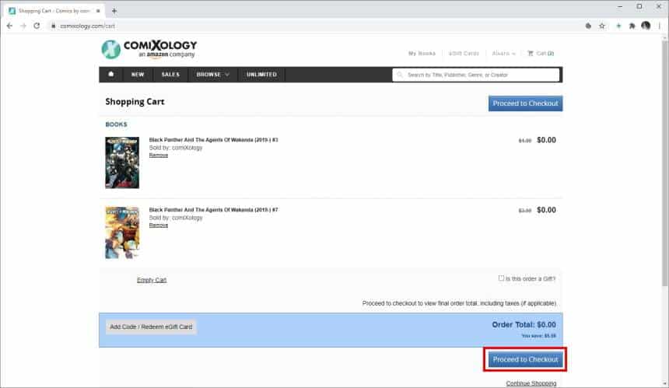The image size is (669, 388).
Task: Open the New menu item
Action: pos(138,74)
